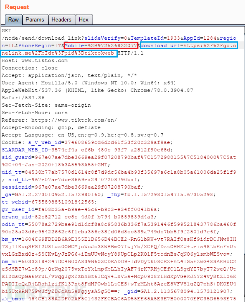Click the tt_webid cookie value
Screen dimensions: 245x302
tap(63, 202)
